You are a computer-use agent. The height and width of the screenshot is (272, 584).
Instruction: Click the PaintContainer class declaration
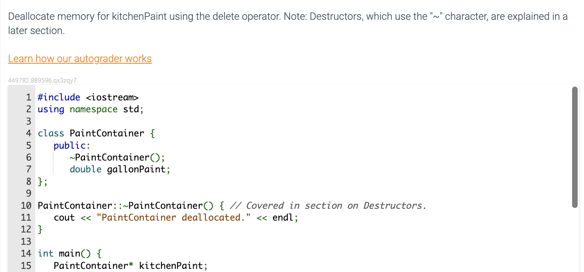(x=95, y=133)
